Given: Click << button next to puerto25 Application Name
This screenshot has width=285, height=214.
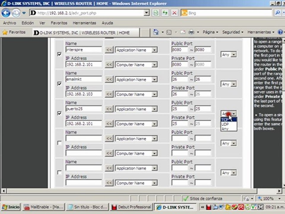Looking at the screenshot, I should (109, 109).
